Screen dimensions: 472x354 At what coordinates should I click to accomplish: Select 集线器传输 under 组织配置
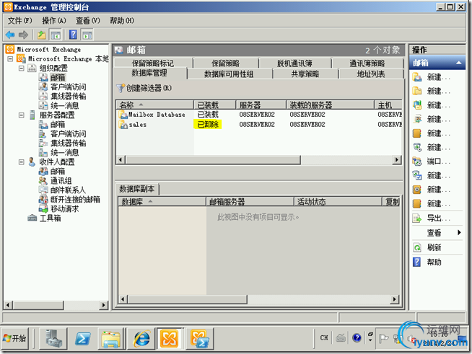(x=68, y=96)
